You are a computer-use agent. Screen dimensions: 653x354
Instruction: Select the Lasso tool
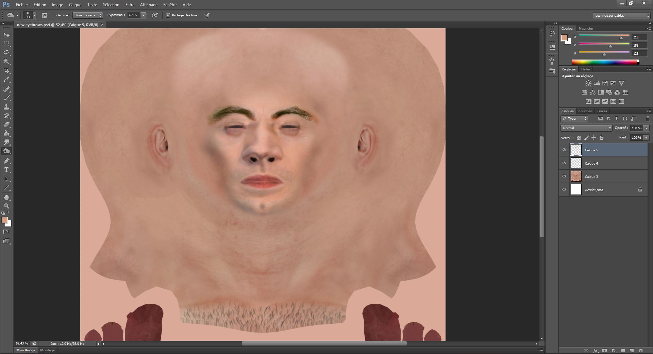coord(6,53)
